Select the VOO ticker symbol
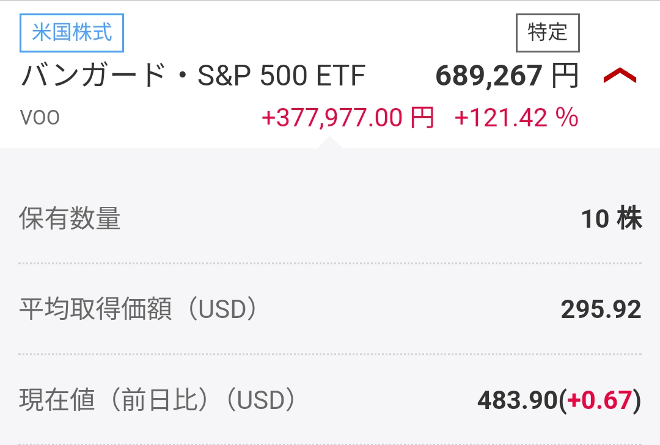Screen dimensions: 660x445 (40, 117)
